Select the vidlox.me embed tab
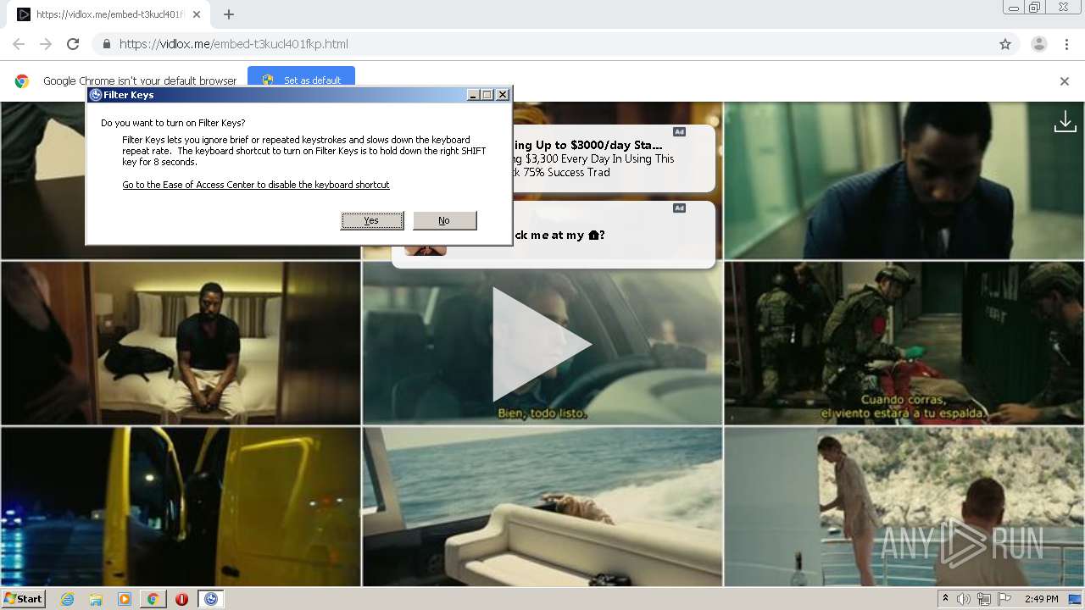 point(109,14)
